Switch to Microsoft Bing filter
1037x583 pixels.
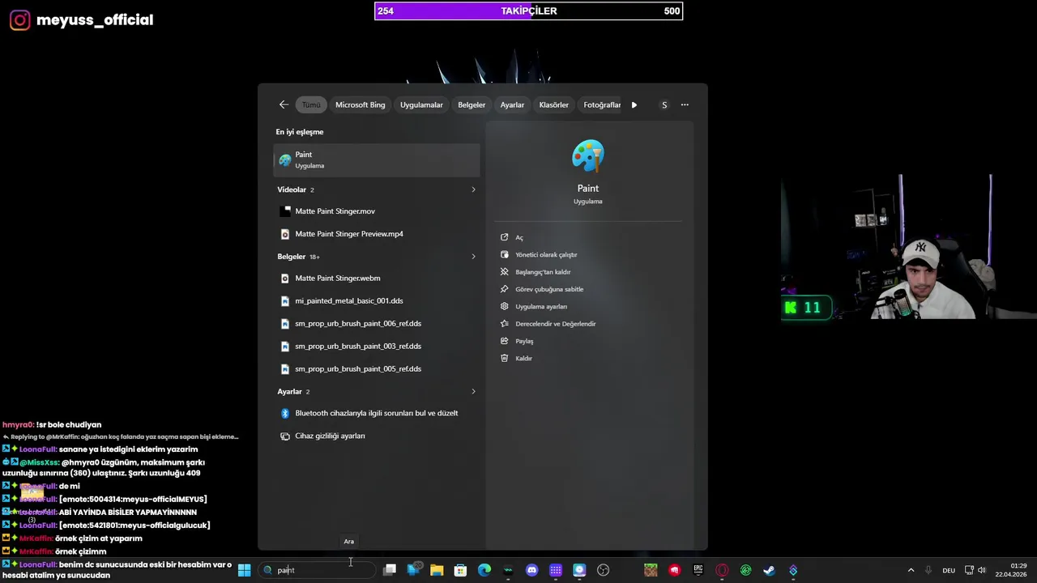tap(361, 104)
